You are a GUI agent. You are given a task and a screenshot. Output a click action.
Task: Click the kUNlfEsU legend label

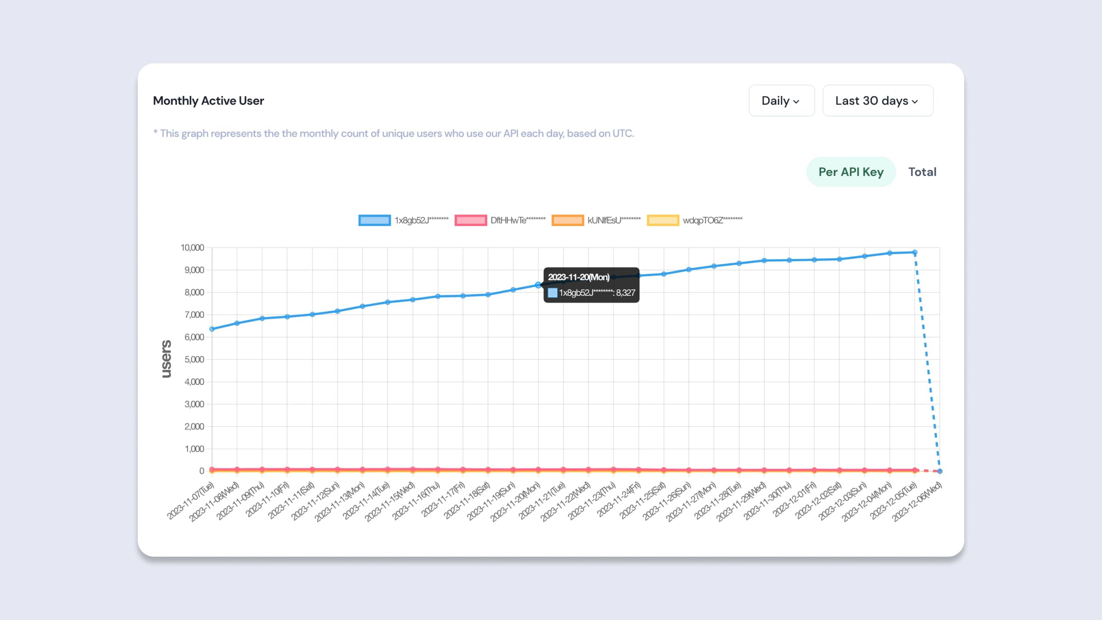coord(614,220)
